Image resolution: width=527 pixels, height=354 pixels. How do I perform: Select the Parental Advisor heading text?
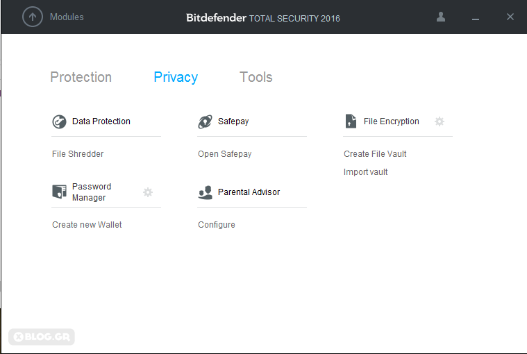249,192
